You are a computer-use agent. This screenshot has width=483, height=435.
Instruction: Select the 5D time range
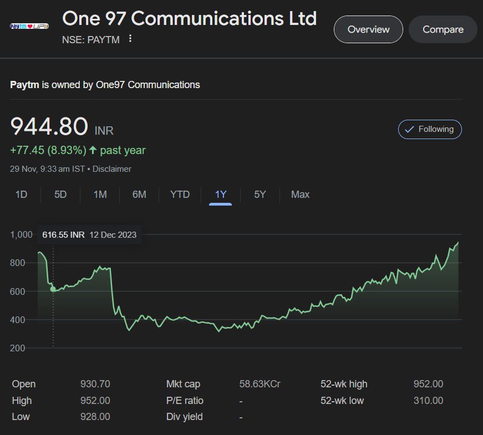click(60, 195)
